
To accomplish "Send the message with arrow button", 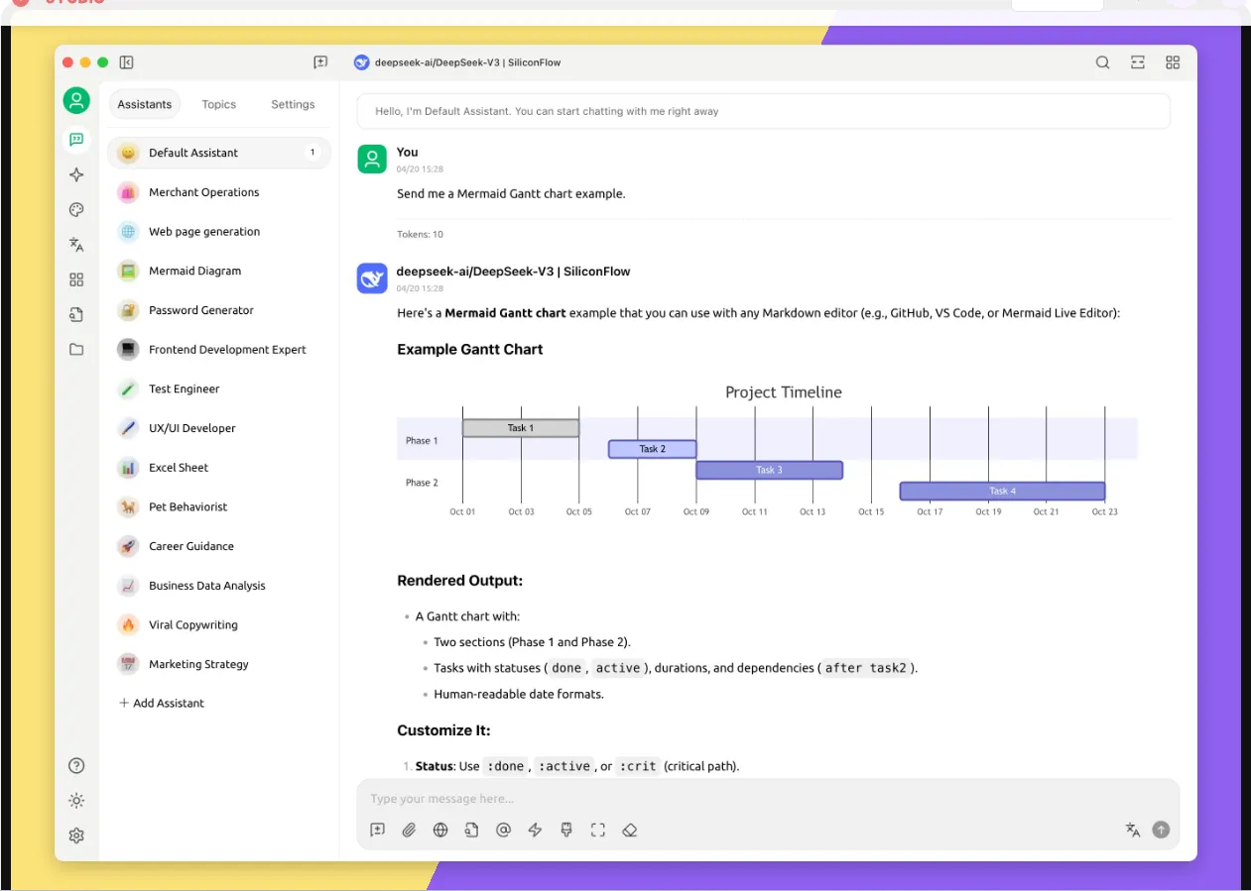I will 1161,831.
